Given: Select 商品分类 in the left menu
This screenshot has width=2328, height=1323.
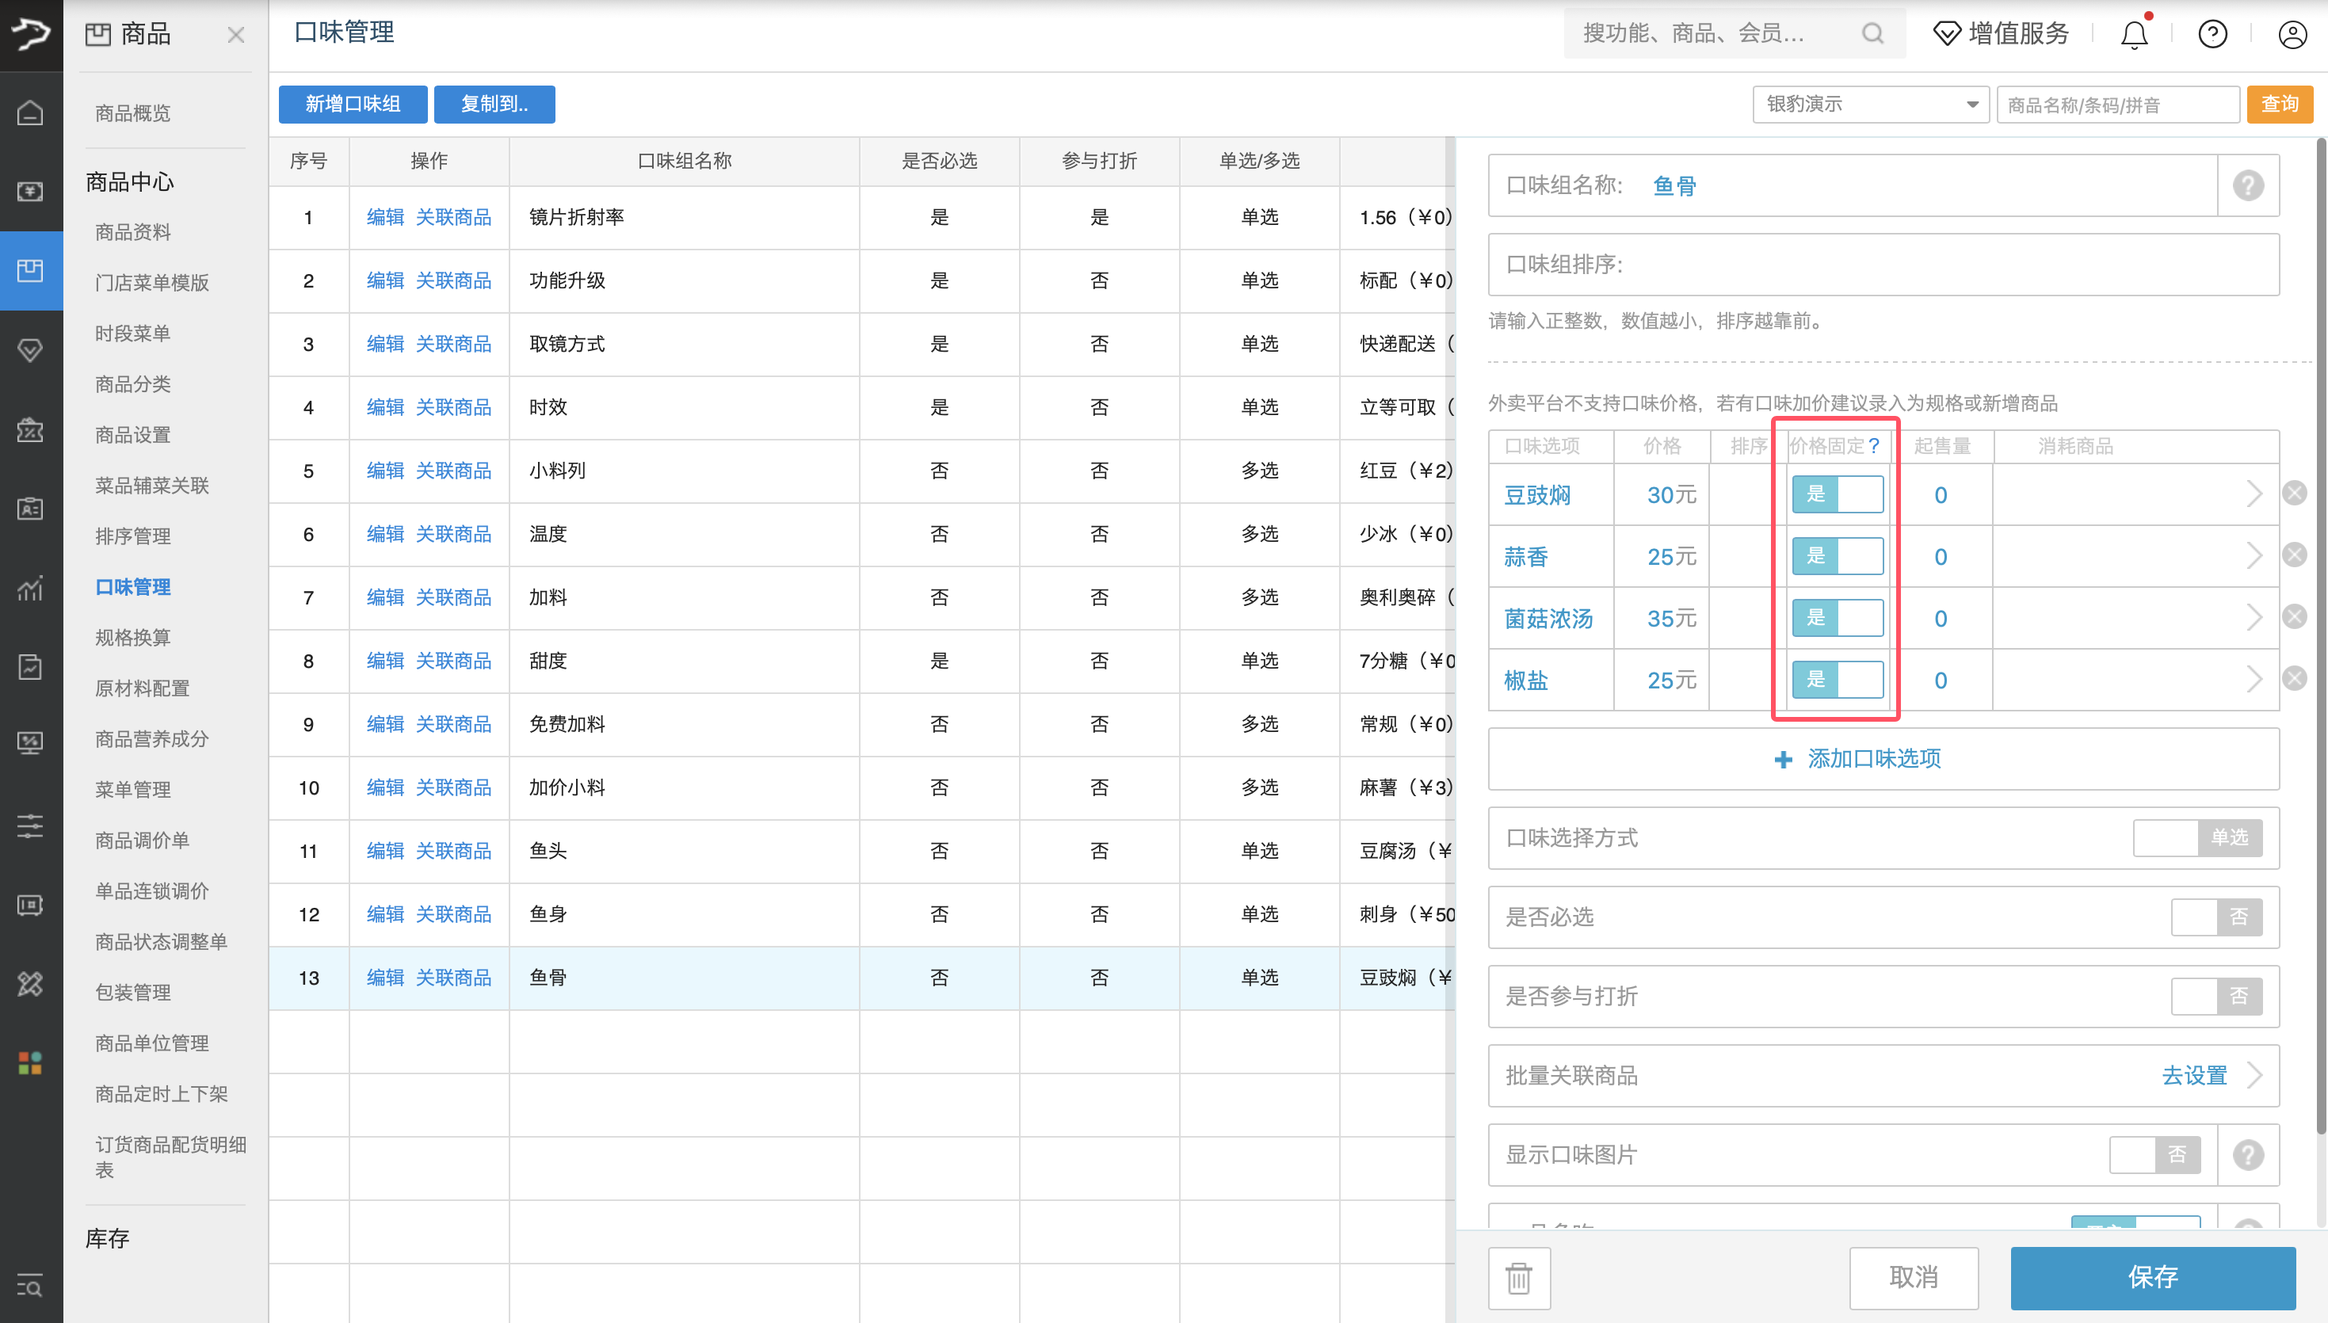Looking at the screenshot, I should click(132, 384).
